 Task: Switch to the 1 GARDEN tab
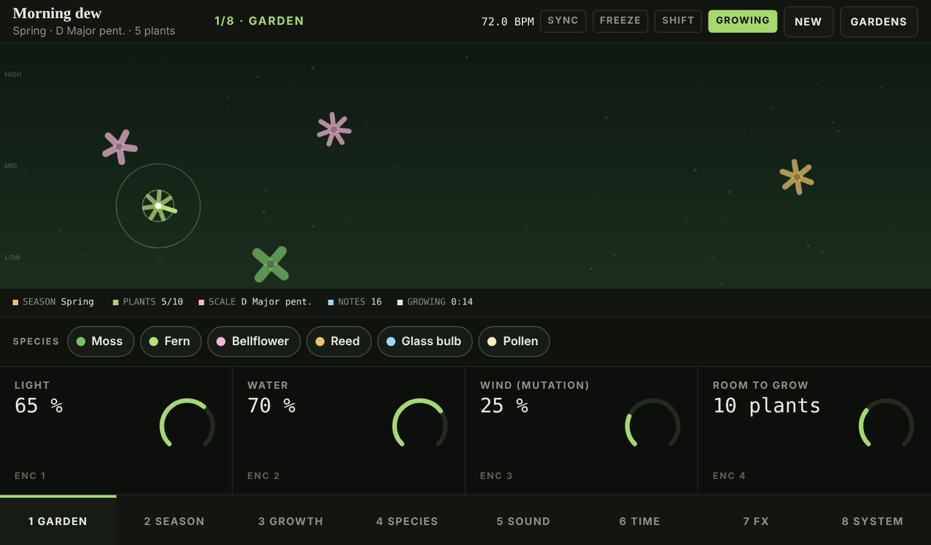tap(58, 521)
